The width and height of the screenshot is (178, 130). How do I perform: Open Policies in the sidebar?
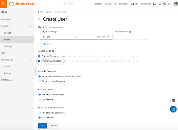coord(8,73)
